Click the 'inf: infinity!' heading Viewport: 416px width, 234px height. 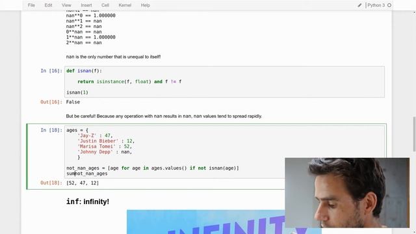[x=88, y=201]
